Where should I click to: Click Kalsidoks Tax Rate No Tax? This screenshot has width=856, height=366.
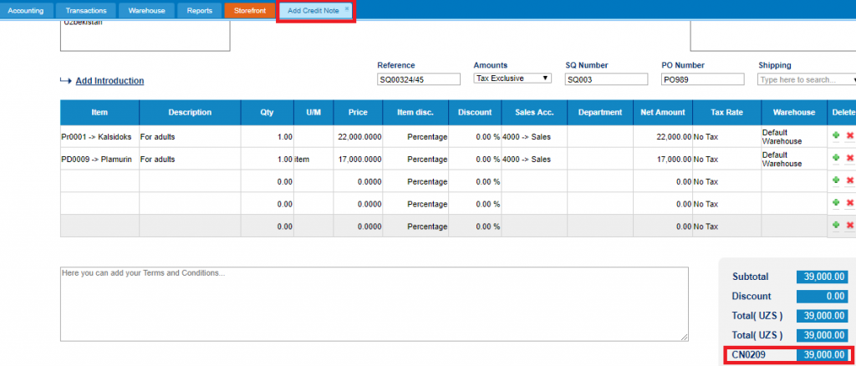click(727, 137)
